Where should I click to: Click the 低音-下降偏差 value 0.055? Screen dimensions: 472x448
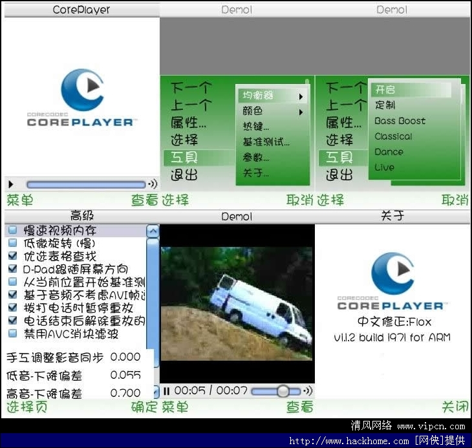[125, 375]
